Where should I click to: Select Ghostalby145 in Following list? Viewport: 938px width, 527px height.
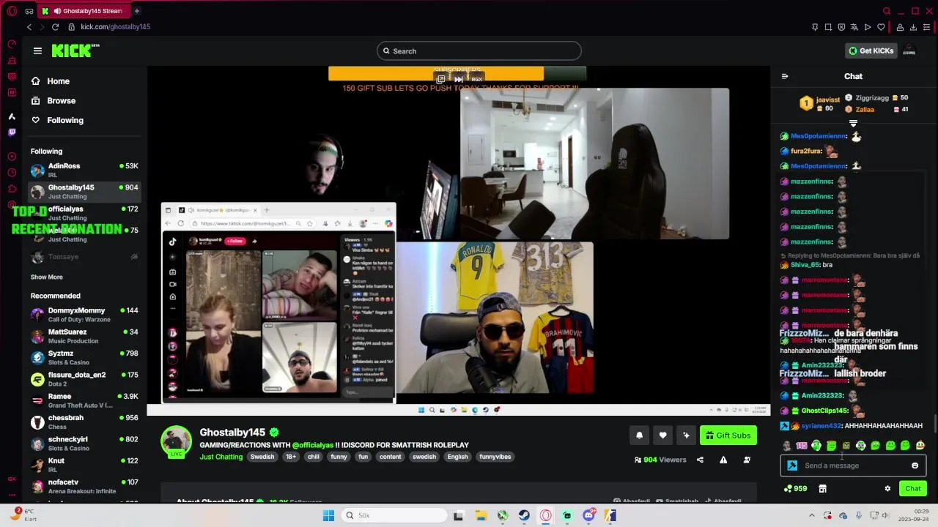click(84, 191)
